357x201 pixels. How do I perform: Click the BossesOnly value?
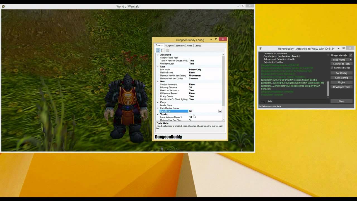click(x=195, y=70)
